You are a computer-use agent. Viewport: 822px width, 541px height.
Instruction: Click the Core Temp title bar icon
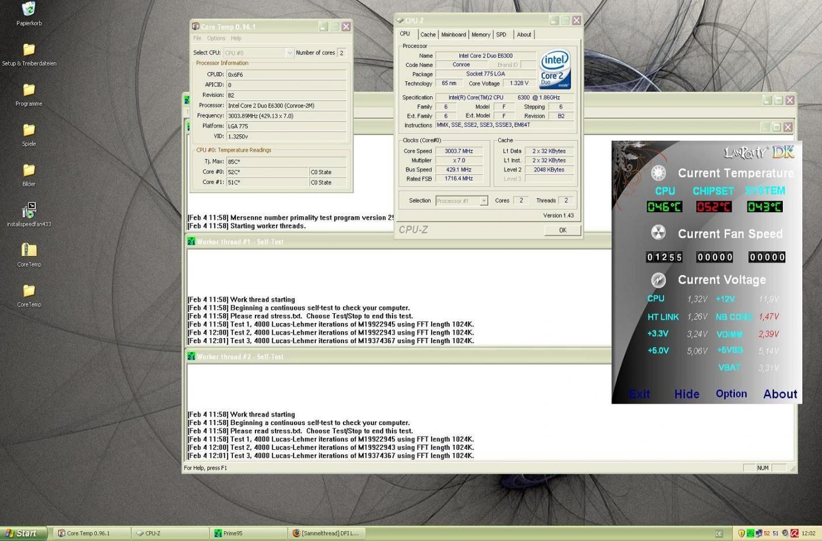click(x=195, y=27)
